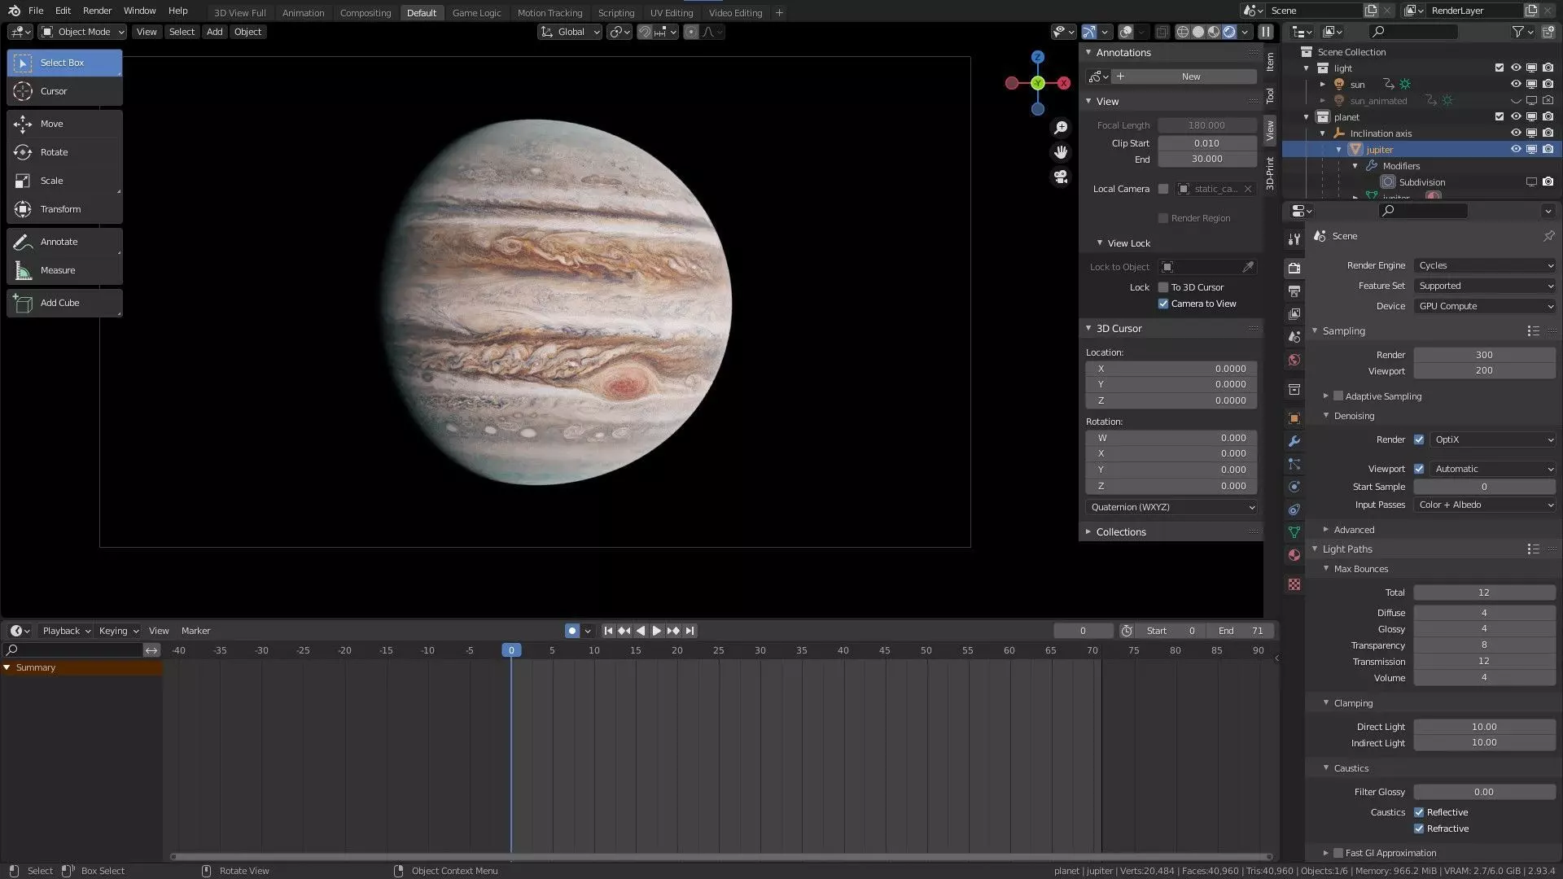Click the outliner filter funnel icon
Image resolution: width=1563 pixels, height=879 pixels.
pos(1518,32)
